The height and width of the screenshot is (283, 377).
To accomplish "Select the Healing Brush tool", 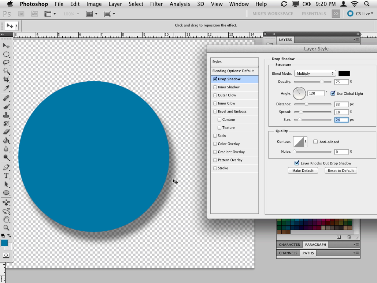I will coord(6,98).
